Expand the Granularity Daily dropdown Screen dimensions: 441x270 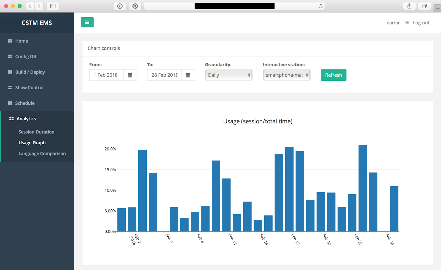229,75
